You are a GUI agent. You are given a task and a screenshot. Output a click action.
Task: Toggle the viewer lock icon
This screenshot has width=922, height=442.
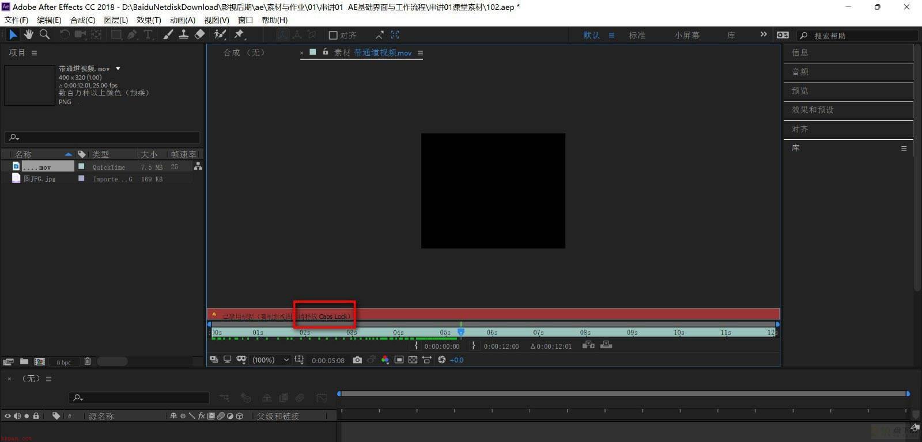[x=326, y=52]
